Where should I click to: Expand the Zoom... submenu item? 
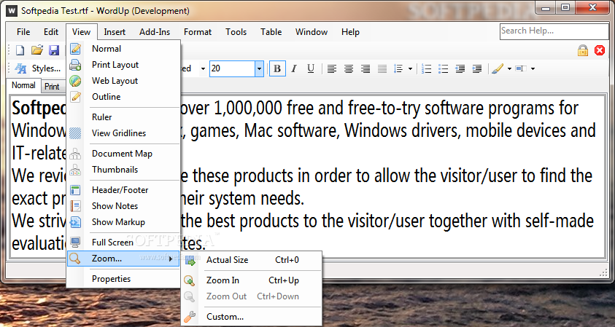[x=123, y=259]
